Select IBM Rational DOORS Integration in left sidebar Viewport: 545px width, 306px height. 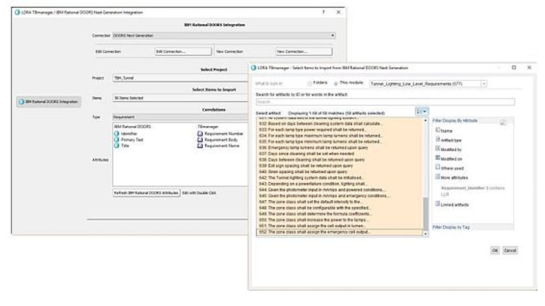coord(48,102)
